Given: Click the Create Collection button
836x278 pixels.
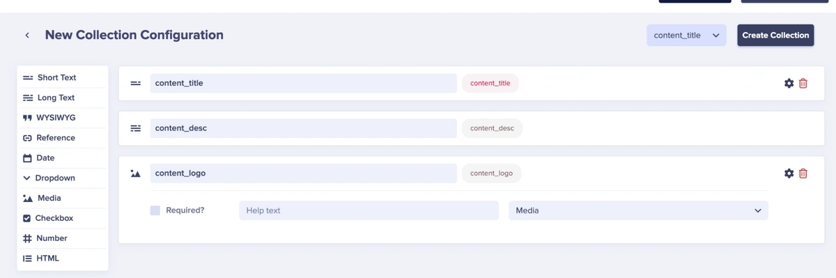Looking at the screenshot, I should tap(775, 35).
